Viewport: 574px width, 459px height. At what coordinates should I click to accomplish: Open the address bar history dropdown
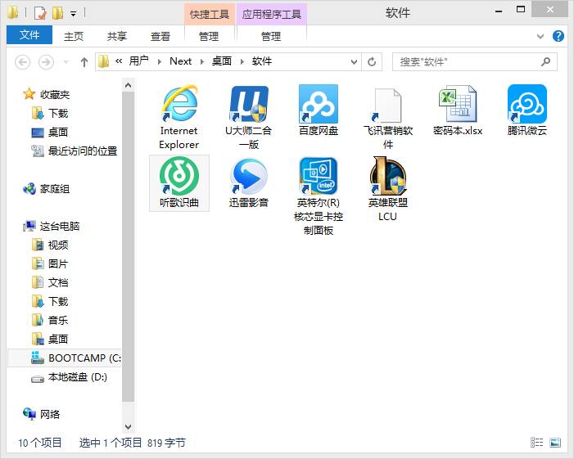tap(354, 62)
